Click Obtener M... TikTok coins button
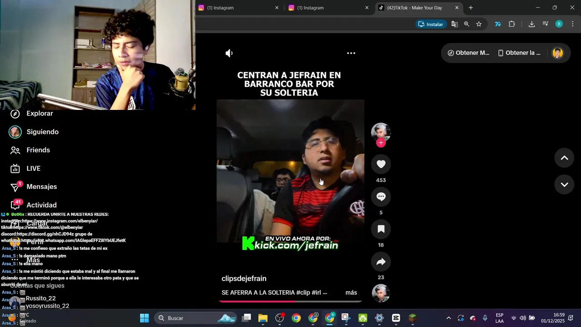The height and width of the screenshot is (327, 581). tap(468, 53)
